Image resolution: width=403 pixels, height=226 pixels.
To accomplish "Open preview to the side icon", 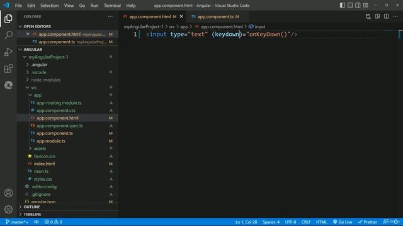I will click(x=377, y=16).
